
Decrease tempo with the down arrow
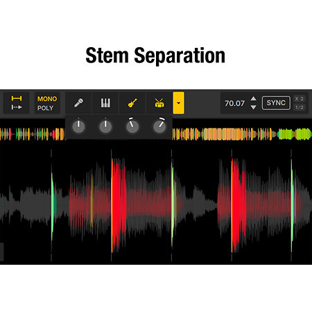tap(254, 107)
